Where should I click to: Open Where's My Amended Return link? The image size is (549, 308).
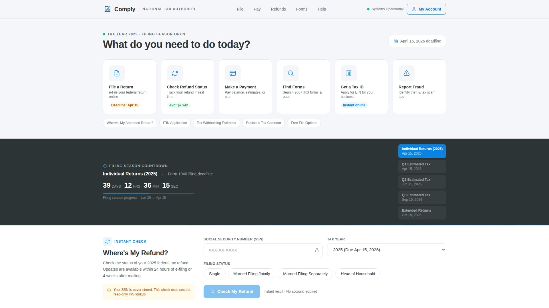coord(130,123)
